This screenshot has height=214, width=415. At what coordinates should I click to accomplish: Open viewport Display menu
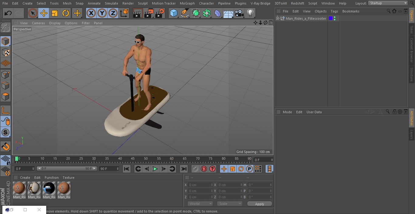coord(55,23)
